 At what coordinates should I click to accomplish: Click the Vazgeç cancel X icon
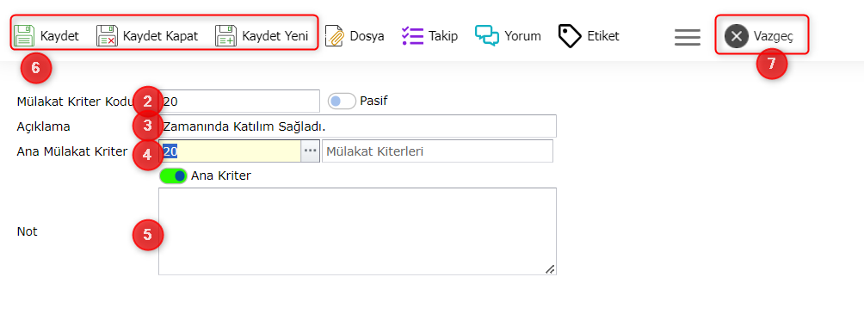[x=736, y=36]
